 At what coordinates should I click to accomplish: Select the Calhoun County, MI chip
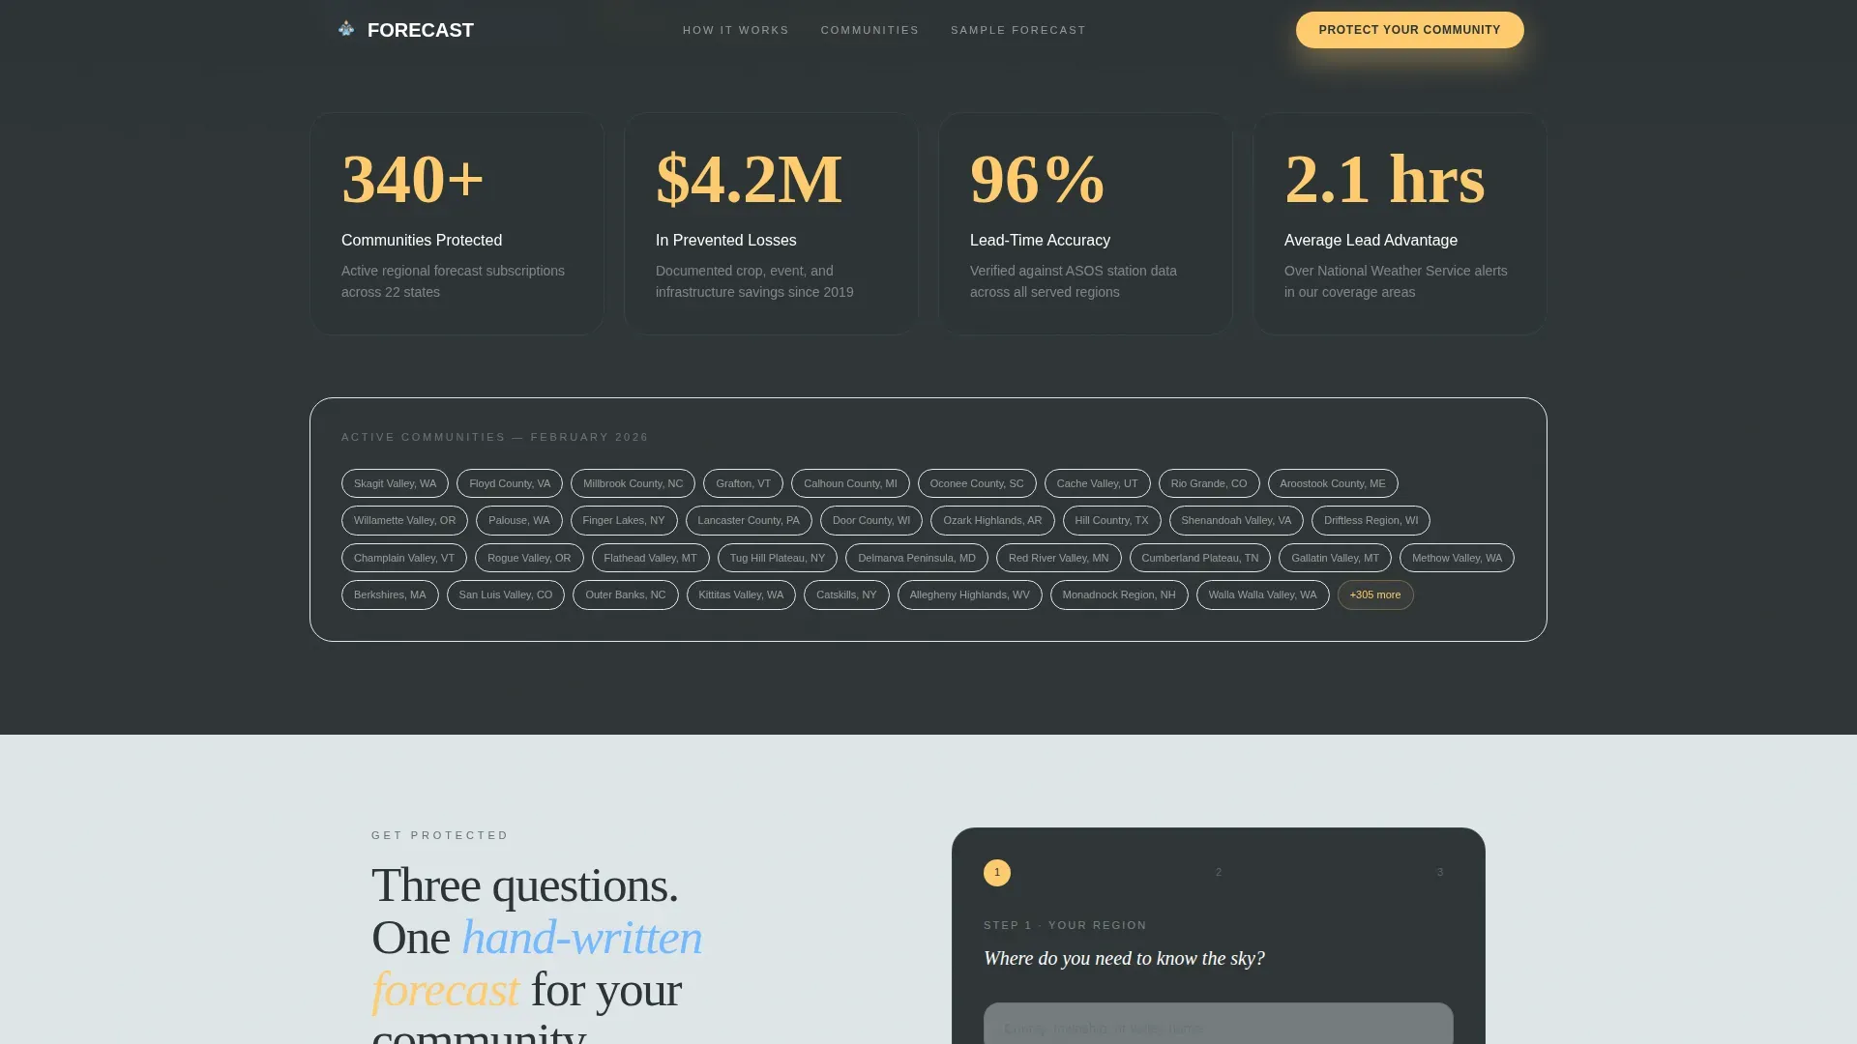[x=850, y=483]
